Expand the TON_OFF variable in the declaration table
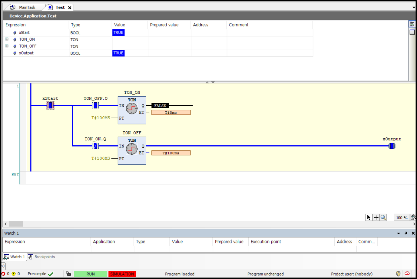 (7, 46)
